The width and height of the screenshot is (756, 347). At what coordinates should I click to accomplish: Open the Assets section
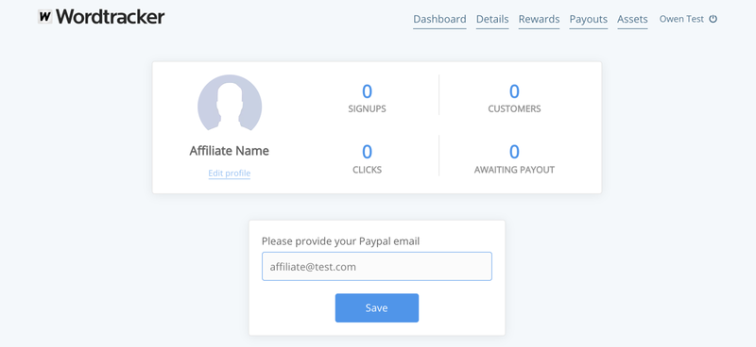[632, 19]
